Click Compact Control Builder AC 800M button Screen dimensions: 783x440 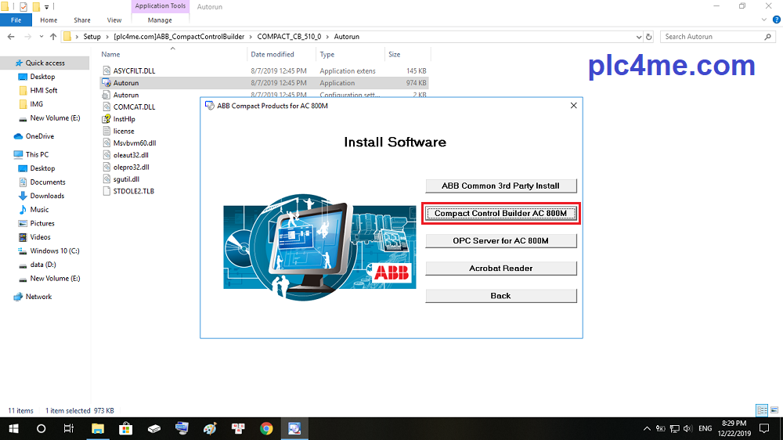coord(501,213)
